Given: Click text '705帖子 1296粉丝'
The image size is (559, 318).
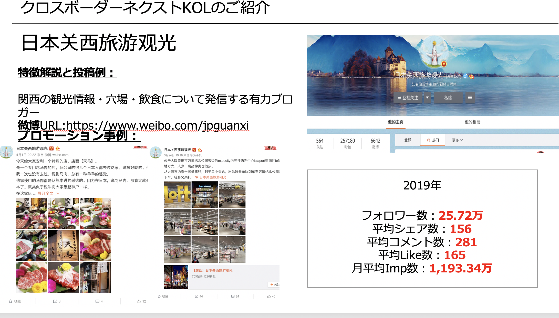Looking at the screenshot, I should [x=204, y=277].
